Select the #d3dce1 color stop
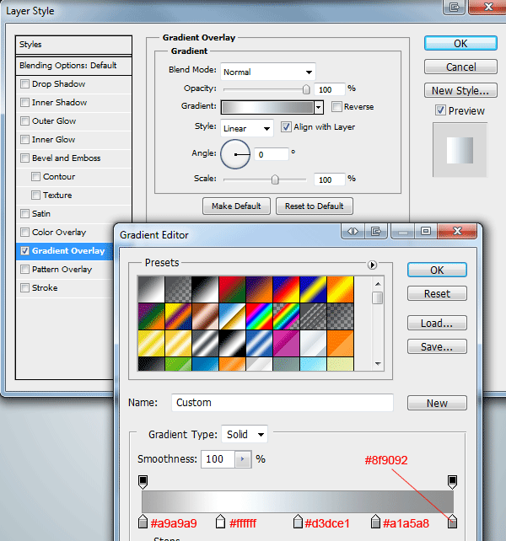The height and width of the screenshot is (541, 506). click(x=298, y=522)
